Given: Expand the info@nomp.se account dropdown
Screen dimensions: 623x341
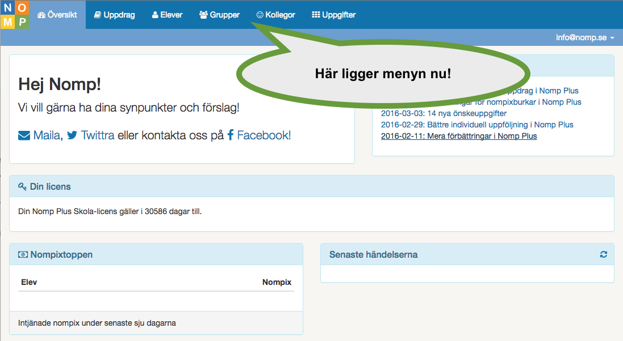Looking at the screenshot, I should tap(585, 37).
